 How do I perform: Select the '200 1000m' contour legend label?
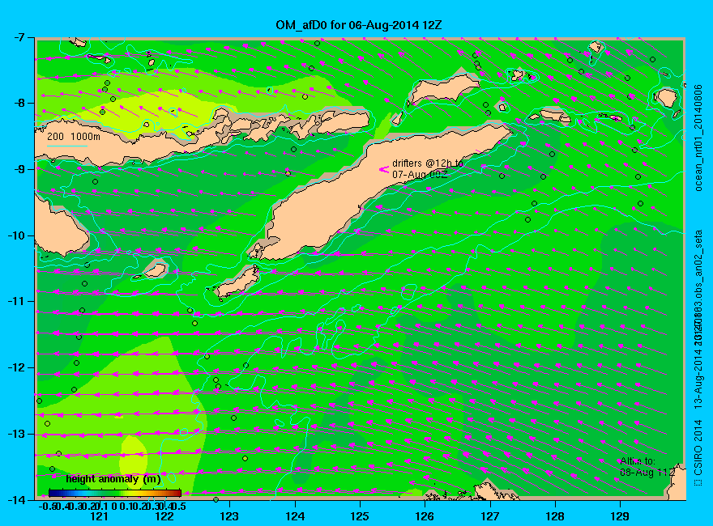click(x=74, y=136)
